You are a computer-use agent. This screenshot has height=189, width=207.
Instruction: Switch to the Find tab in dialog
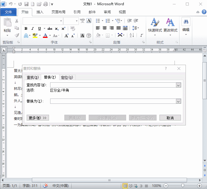[32, 77]
